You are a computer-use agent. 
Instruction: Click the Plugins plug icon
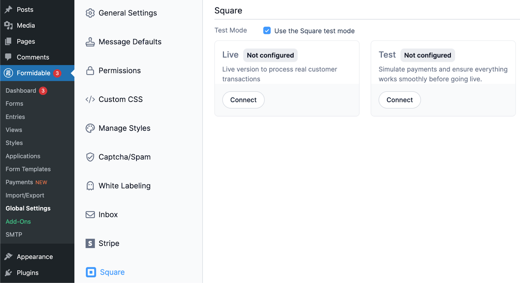(x=8, y=273)
